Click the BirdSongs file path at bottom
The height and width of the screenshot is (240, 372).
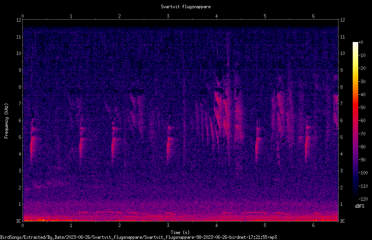pos(138,237)
